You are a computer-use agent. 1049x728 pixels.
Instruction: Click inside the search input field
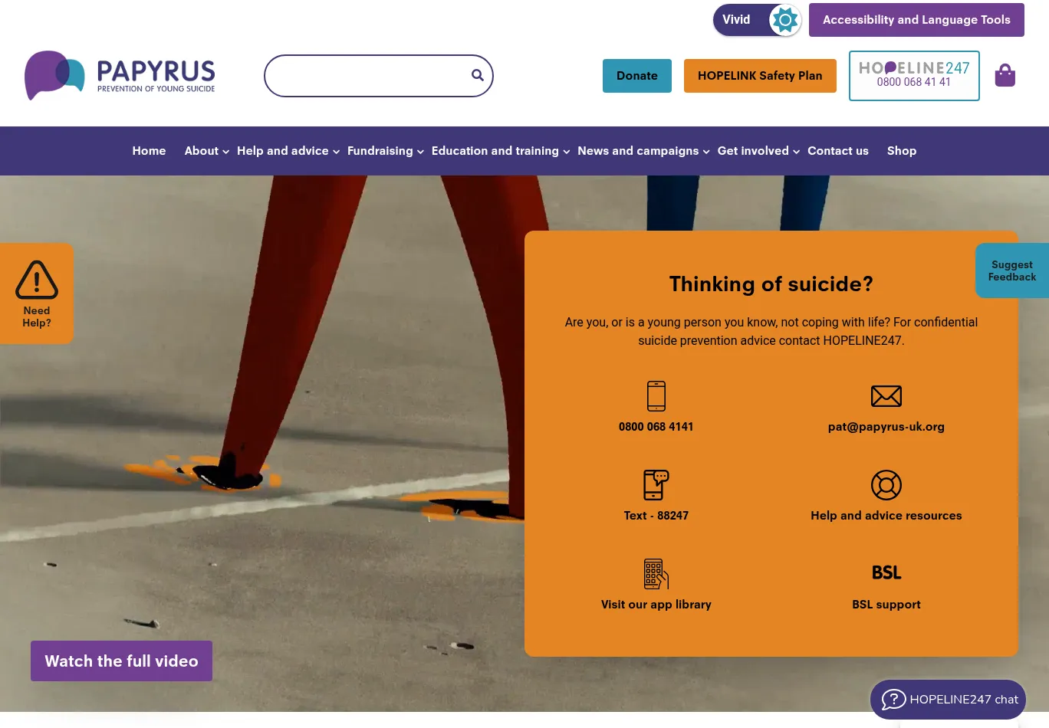pos(368,76)
